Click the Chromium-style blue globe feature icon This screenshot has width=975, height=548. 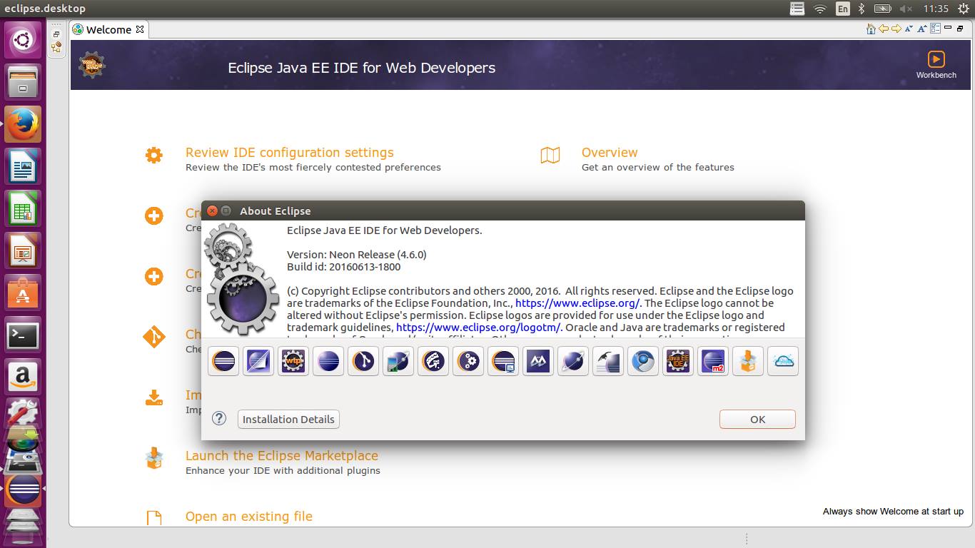pyautogui.click(x=643, y=362)
